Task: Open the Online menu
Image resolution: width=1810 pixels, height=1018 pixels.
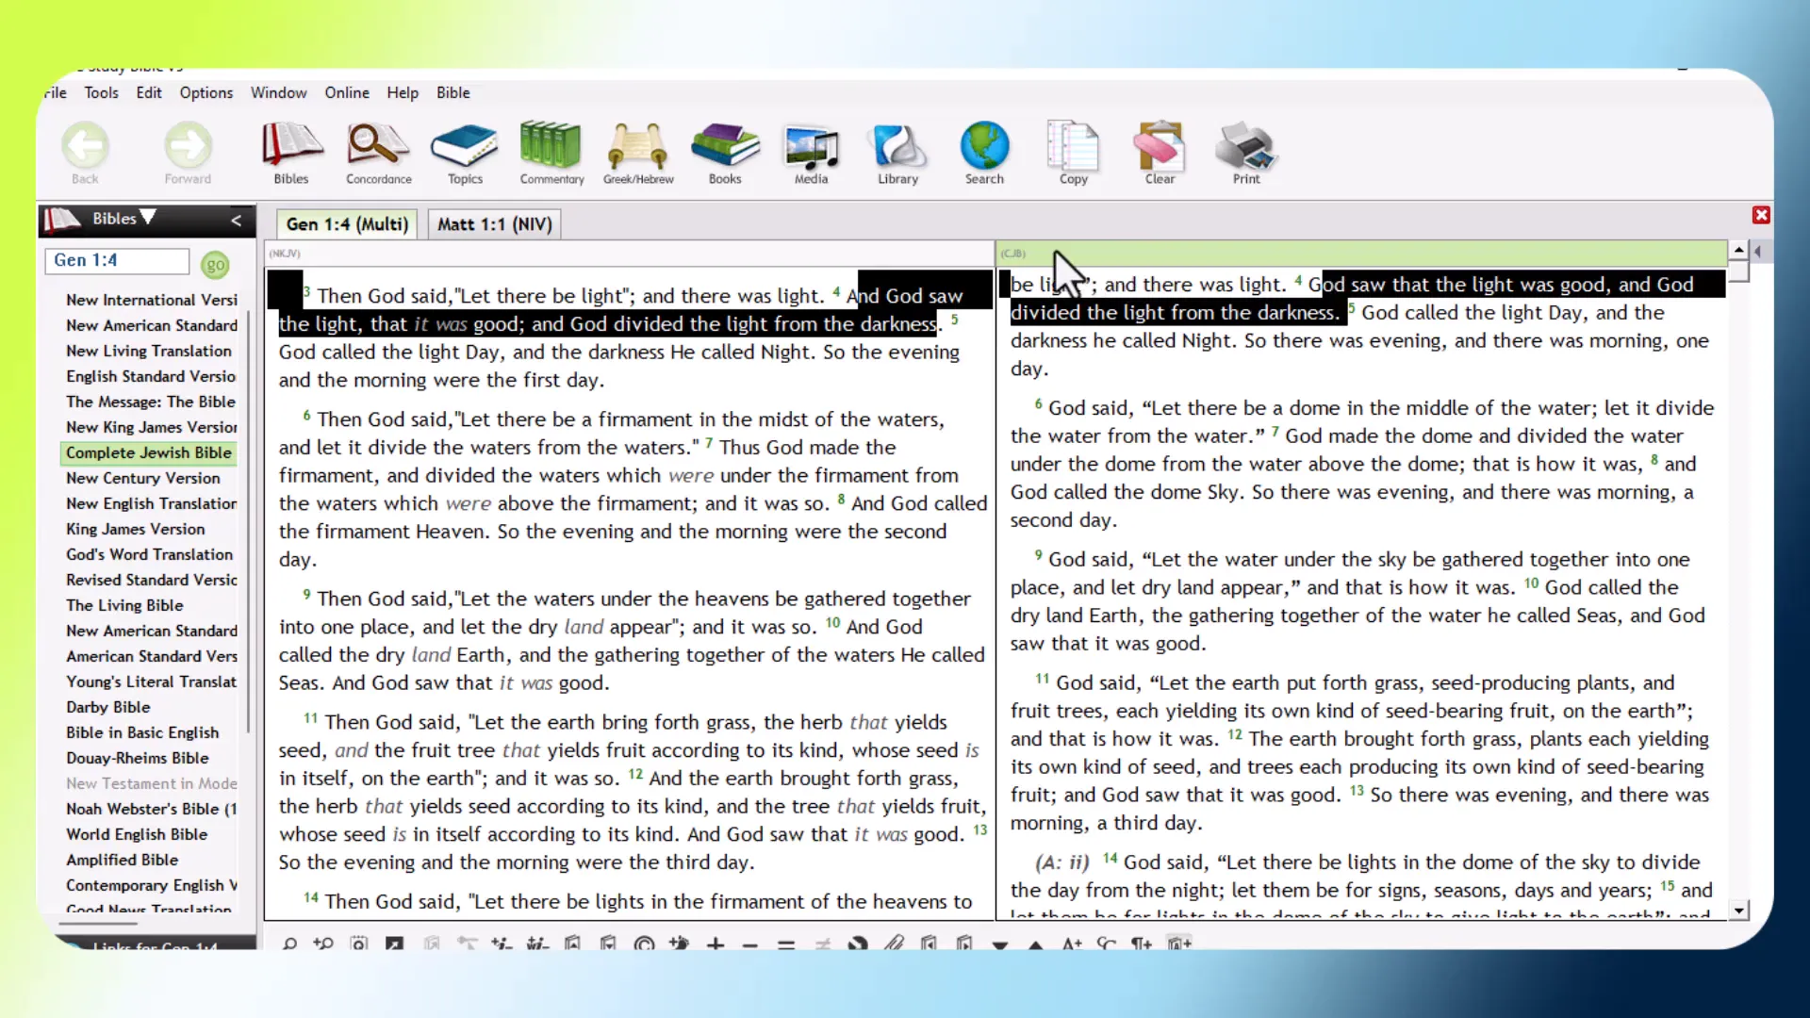Action: 347,92
